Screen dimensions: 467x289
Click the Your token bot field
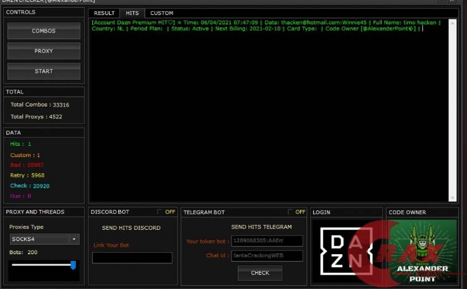(x=267, y=241)
